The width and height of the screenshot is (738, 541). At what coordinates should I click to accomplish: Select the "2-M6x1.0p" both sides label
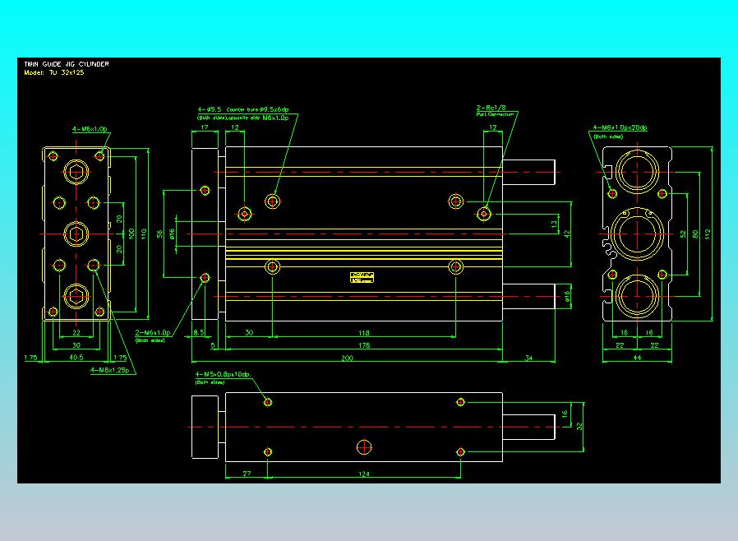[153, 333]
